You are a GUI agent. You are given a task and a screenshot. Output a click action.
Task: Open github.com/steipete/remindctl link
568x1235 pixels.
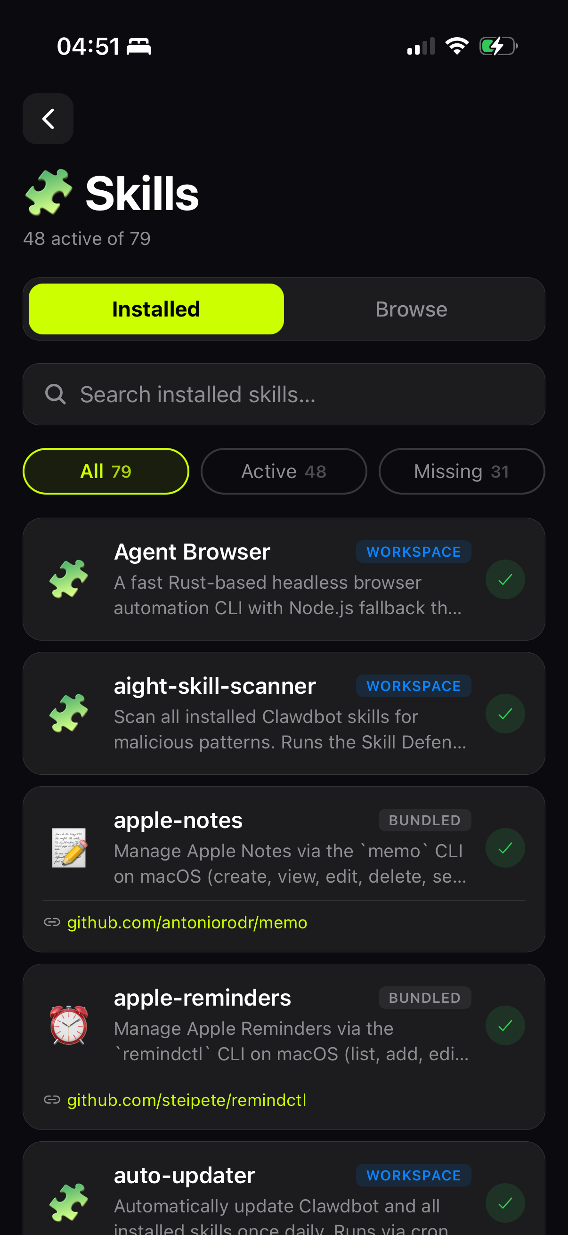(x=187, y=1100)
